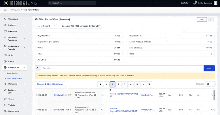The image size is (220, 115).
Task: Click the notification bell icon
Action: click(x=195, y=3)
